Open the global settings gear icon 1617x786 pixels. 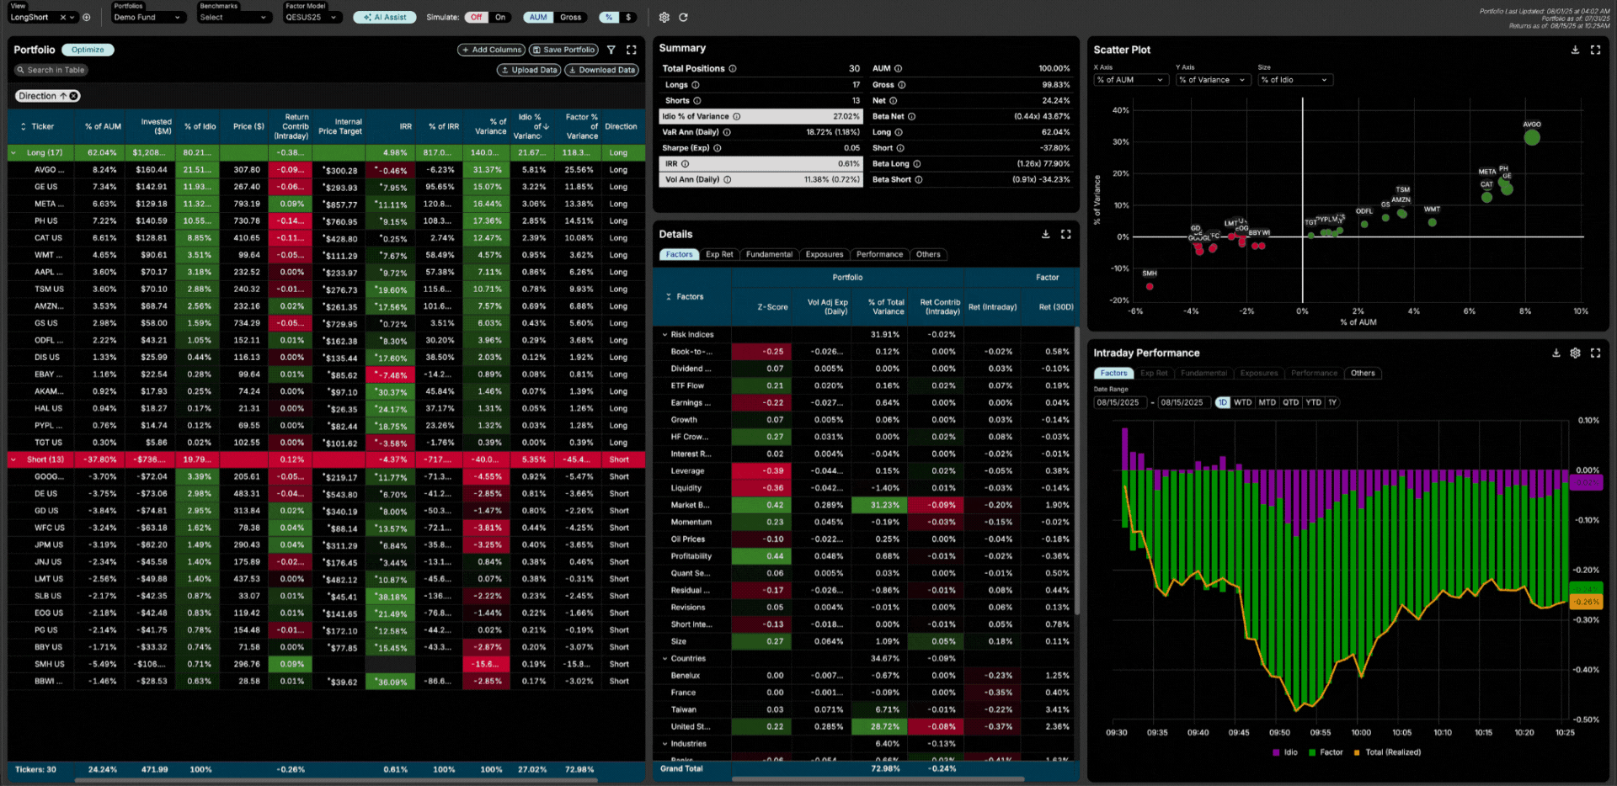click(x=664, y=18)
